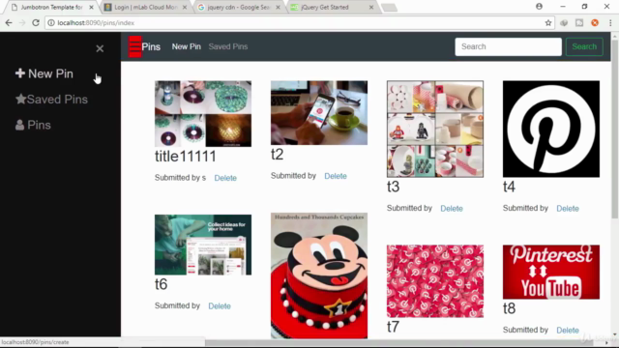Click the localhost address bar
The image size is (619, 348).
point(299,23)
